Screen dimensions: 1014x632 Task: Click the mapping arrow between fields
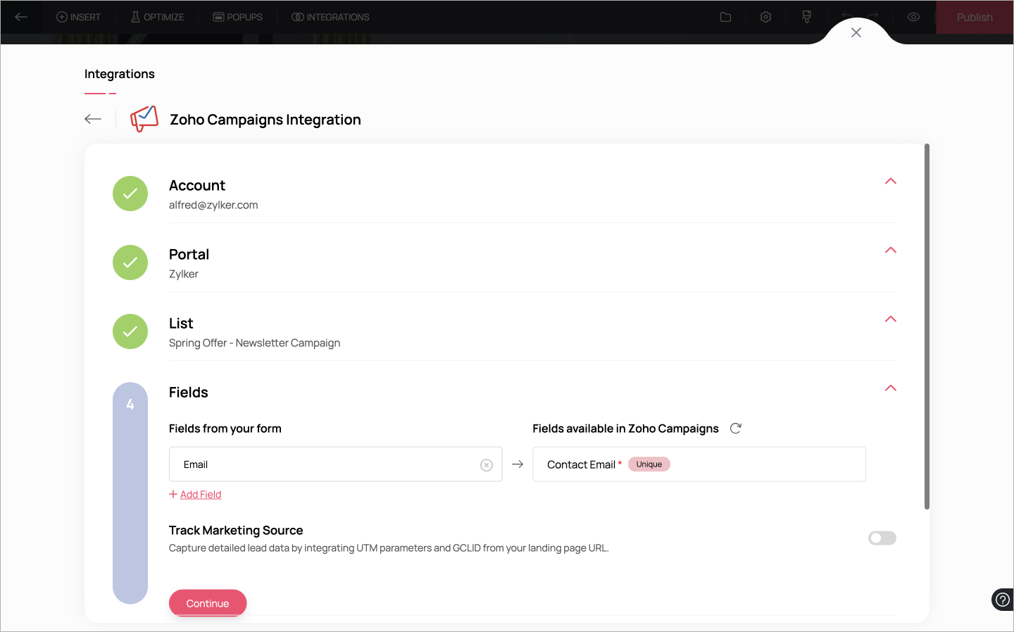click(518, 464)
